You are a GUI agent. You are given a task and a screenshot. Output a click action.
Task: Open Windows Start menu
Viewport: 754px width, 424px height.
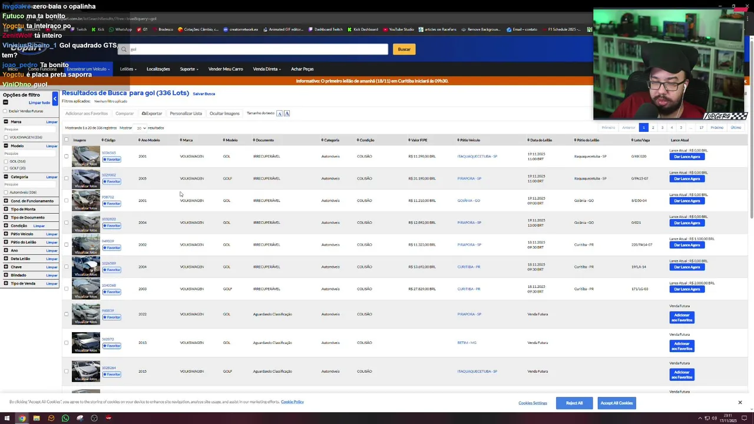coord(7,418)
